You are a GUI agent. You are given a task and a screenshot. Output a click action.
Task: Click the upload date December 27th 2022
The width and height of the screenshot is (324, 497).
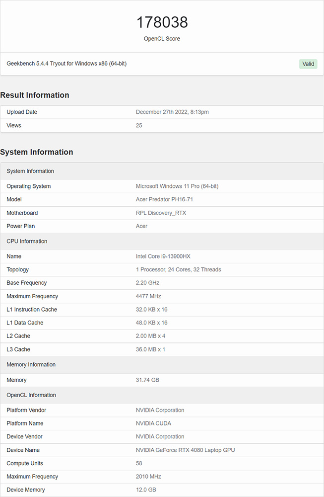[x=172, y=112]
